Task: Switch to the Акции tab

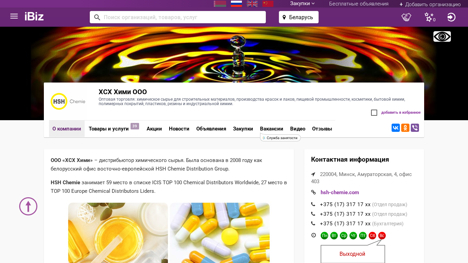Action: [154, 129]
